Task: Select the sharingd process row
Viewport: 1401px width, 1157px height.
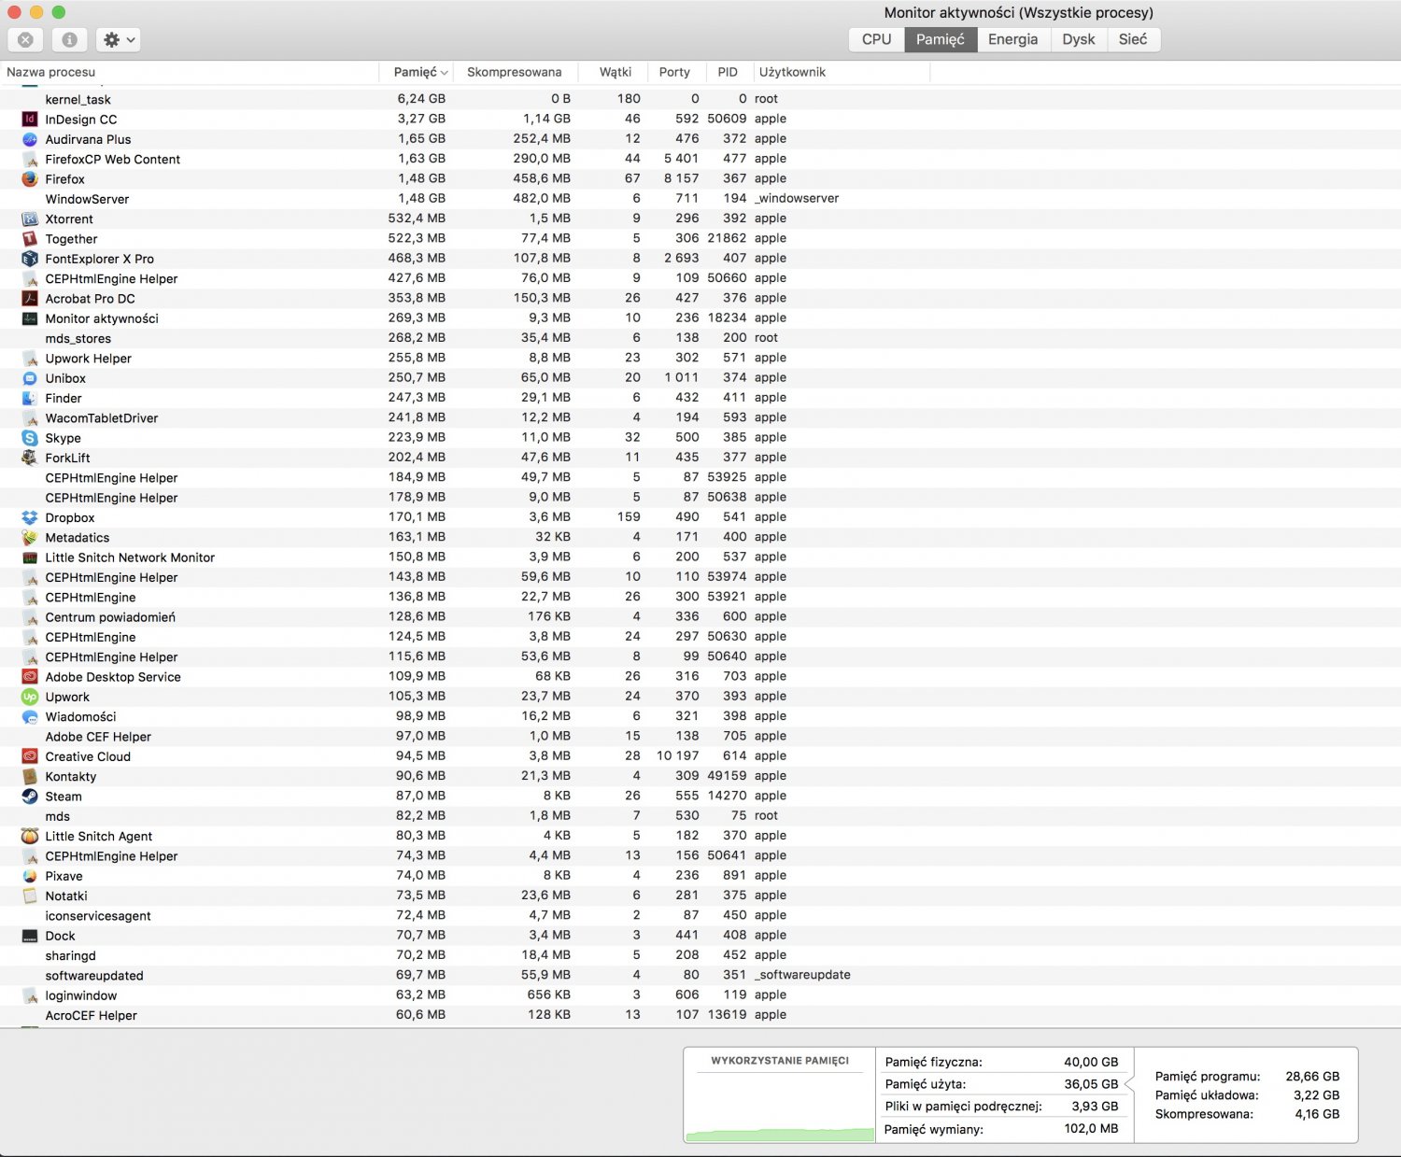Action: pos(700,955)
